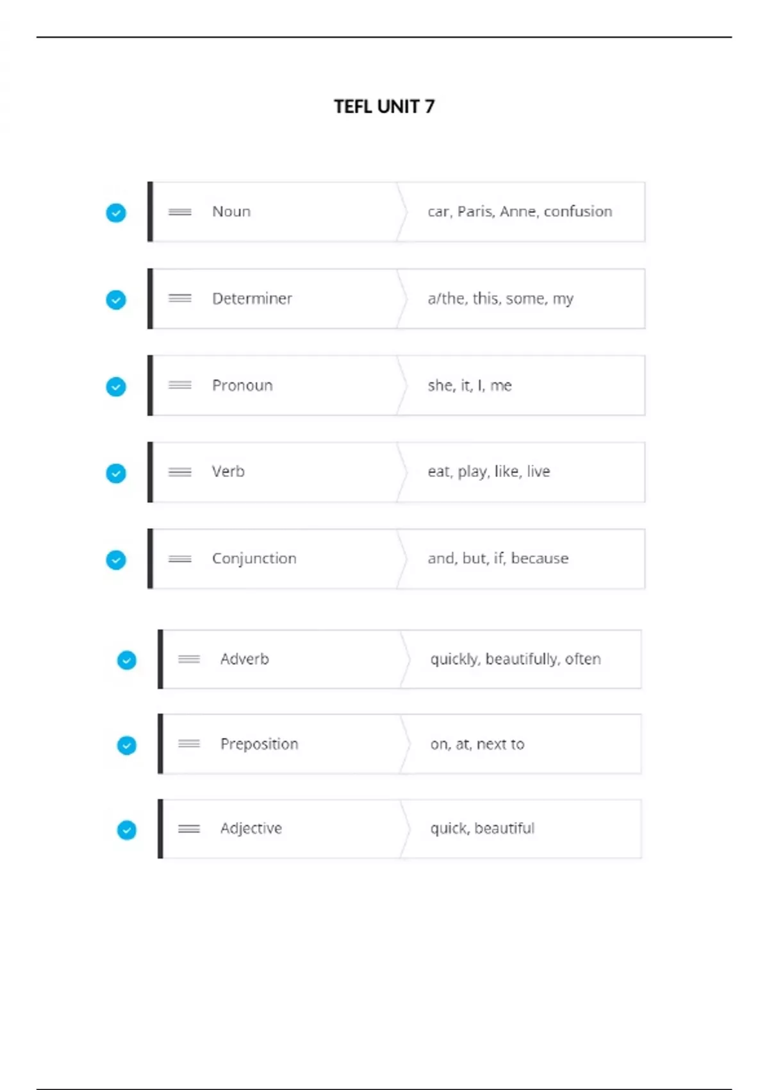
Task: Click the blue checkmark next to Conjunction
Action: (116, 560)
